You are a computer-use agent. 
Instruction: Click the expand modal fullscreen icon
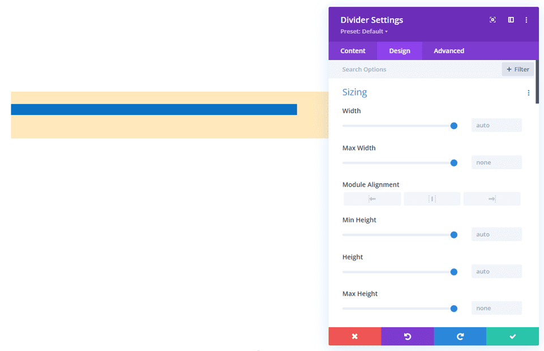[x=492, y=20]
